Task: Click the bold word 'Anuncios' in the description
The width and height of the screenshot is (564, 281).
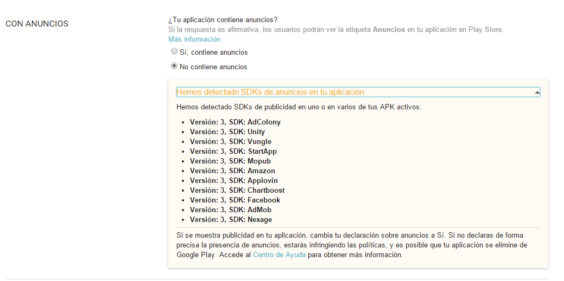Action: coord(389,29)
